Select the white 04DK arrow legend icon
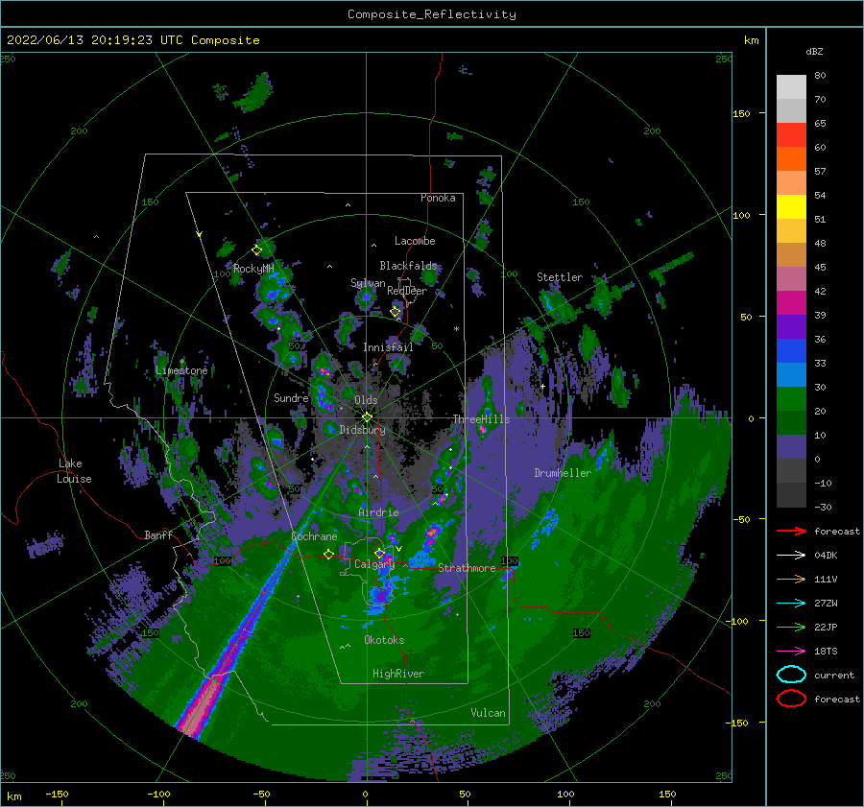This screenshot has width=864, height=807. click(x=791, y=555)
